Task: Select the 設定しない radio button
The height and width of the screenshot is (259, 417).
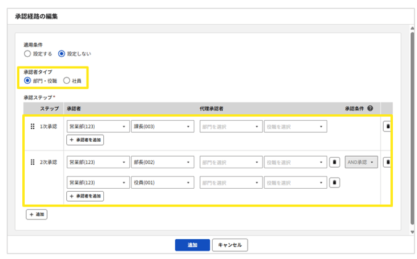Action: (x=61, y=54)
